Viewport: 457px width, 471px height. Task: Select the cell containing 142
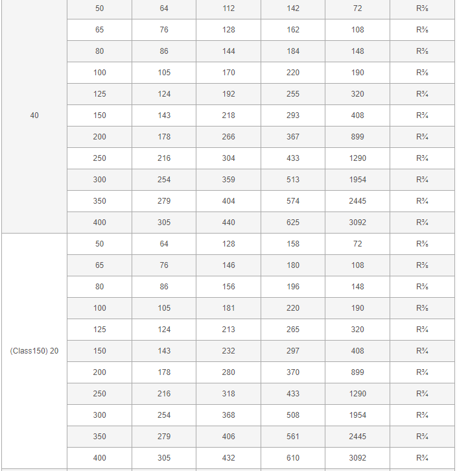click(293, 8)
